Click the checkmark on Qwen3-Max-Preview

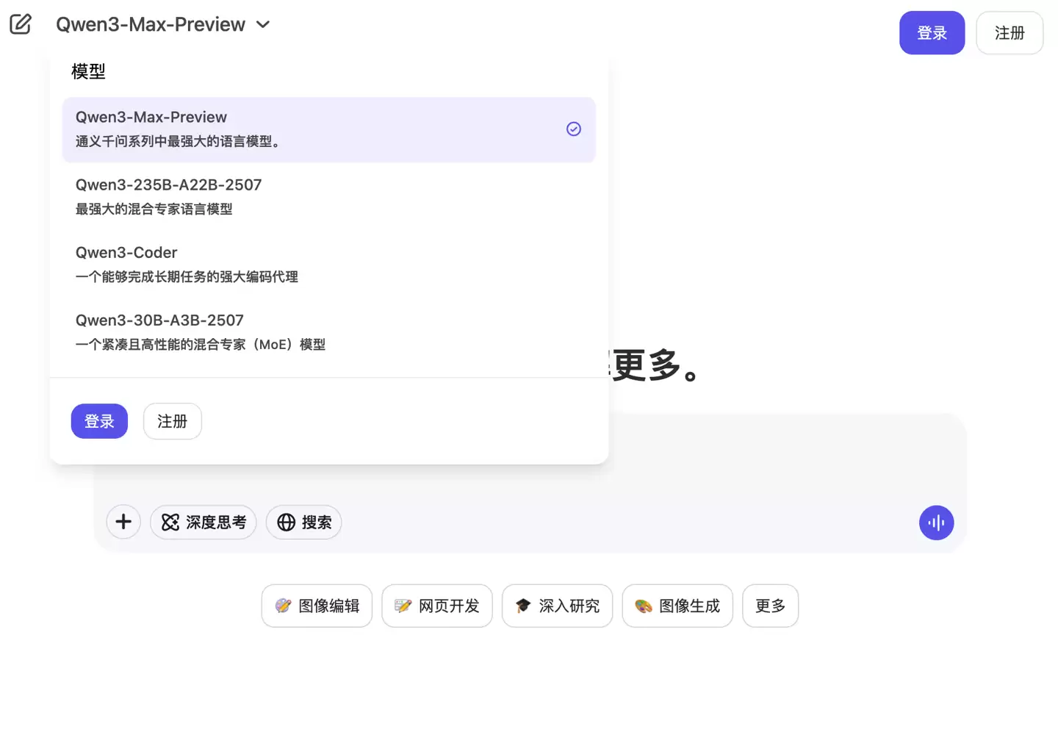tap(573, 129)
